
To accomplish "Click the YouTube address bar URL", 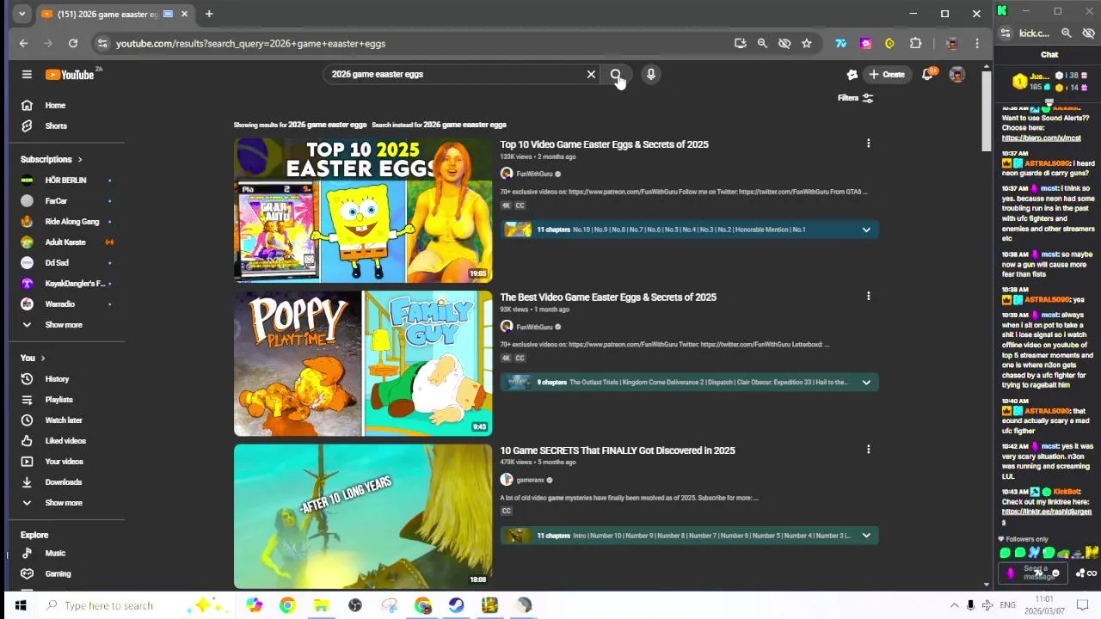I will [250, 43].
